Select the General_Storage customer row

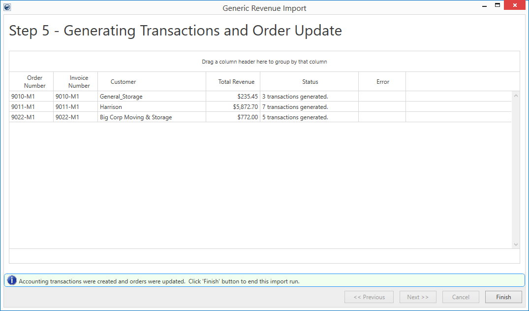coord(121,97)
